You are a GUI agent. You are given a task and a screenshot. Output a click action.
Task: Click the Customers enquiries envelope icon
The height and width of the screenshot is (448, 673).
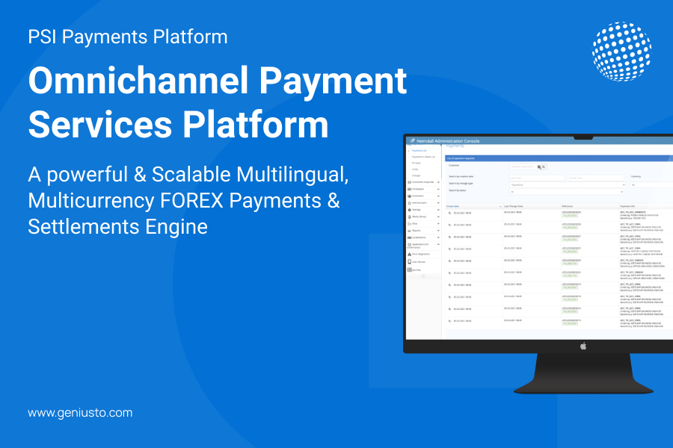410,182
